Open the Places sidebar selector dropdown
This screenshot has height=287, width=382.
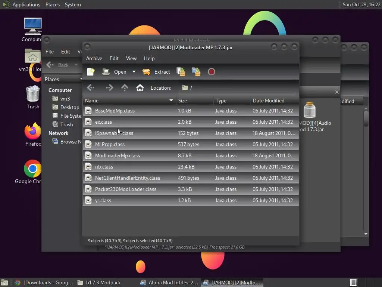pos(63,79)
